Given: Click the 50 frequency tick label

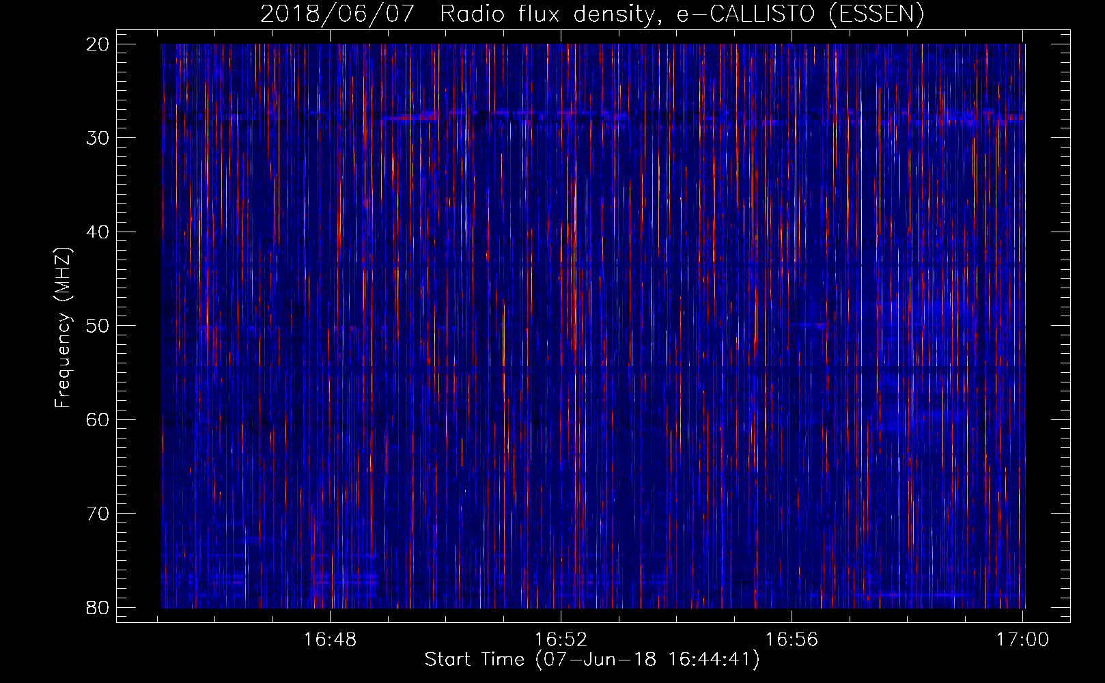Looking at the screenshot, I should click(98, 326).
